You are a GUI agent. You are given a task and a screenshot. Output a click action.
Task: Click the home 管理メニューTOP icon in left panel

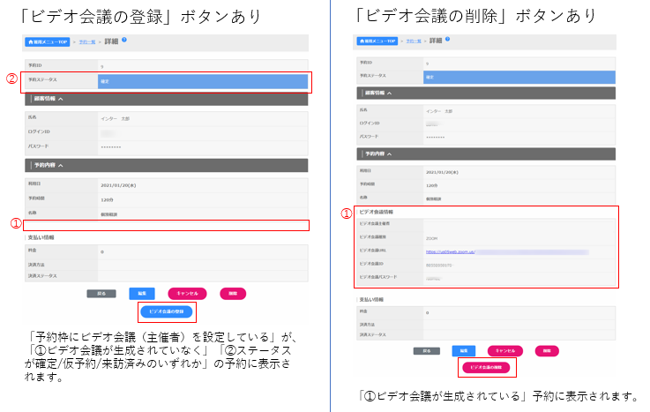coord(47,41)
